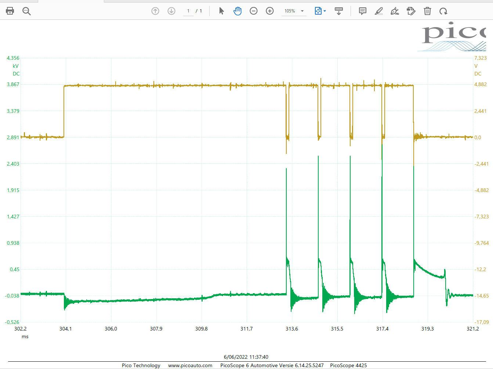
Task: Click the Print file icon
Action: tap(10, 11)
